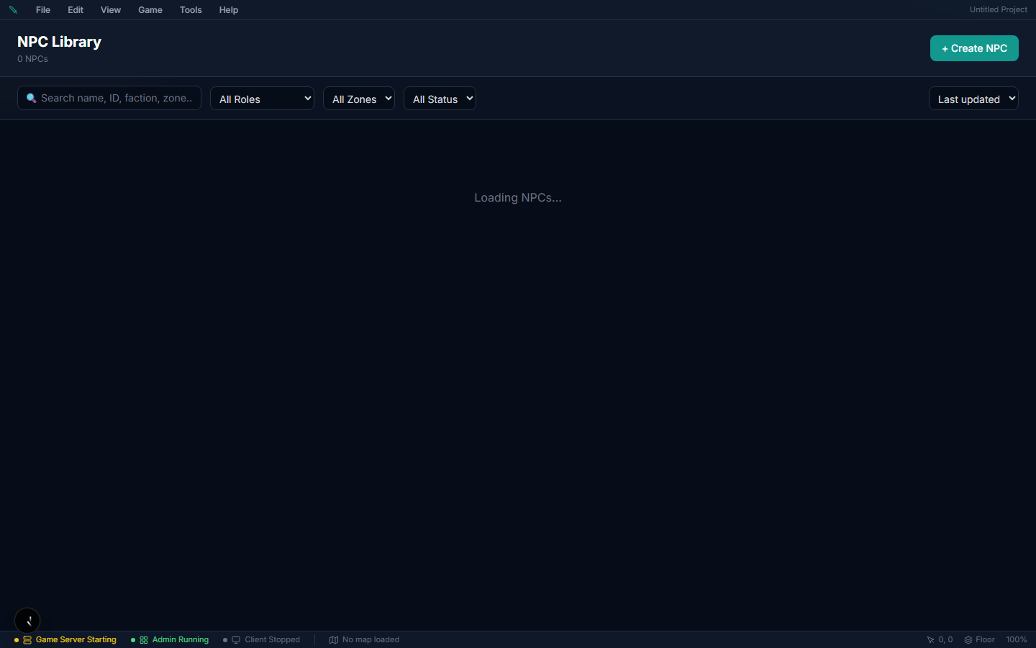Open the File menu
Image resolution: width=1036 pixels, height=648 pixels.
coord(43,10)
